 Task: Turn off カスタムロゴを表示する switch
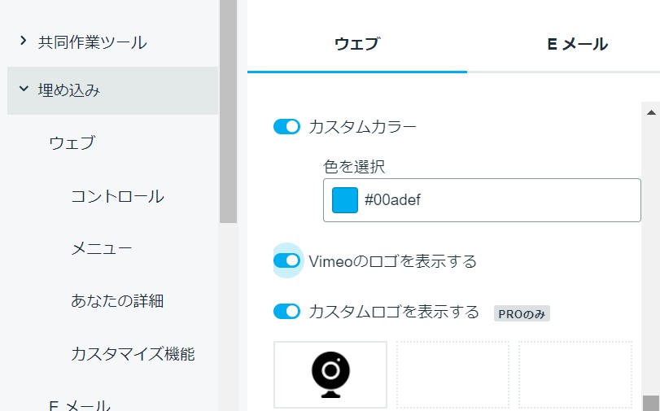(x=286, y=312)
